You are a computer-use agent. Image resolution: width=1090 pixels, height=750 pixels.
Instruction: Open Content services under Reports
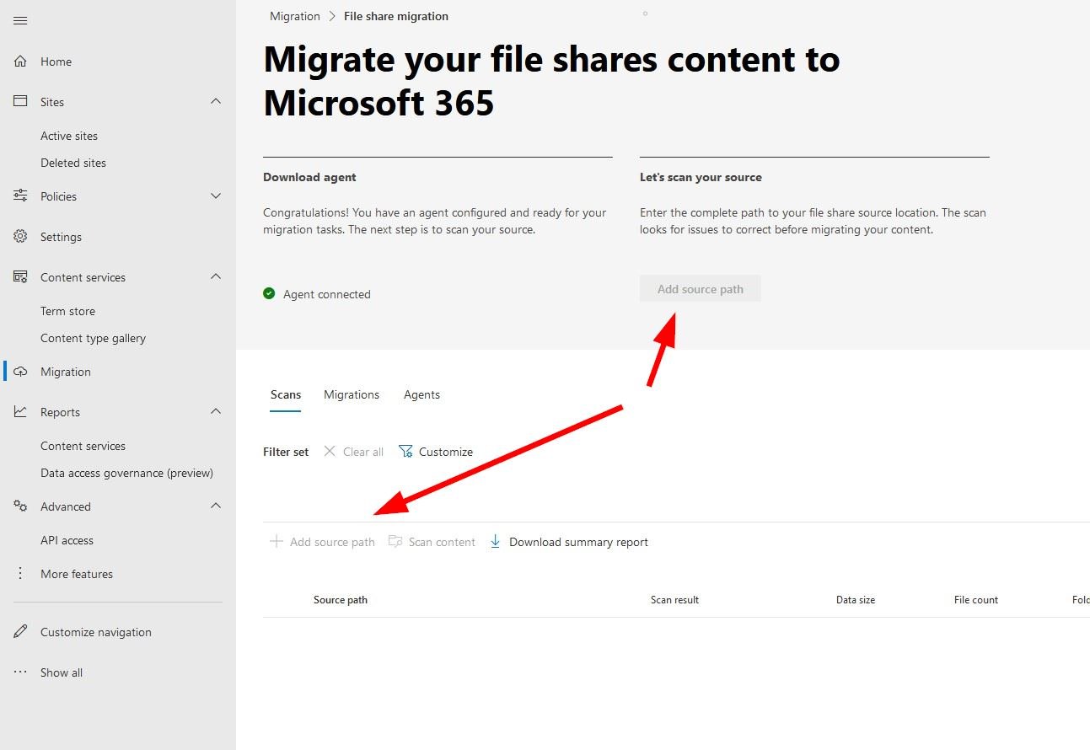[x=83, y=446]
